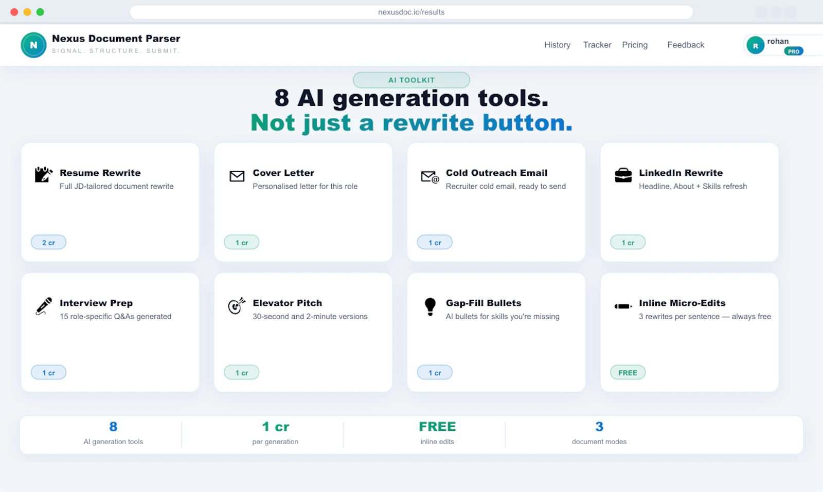Image resolution: width=823 pixels, height=492 pixels.
Task: Click the 'FREE' inline edits stat
Action: coord(437,427)
